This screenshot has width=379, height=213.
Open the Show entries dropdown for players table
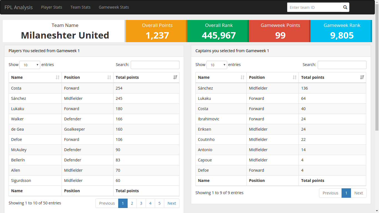(x=30, y=65)
